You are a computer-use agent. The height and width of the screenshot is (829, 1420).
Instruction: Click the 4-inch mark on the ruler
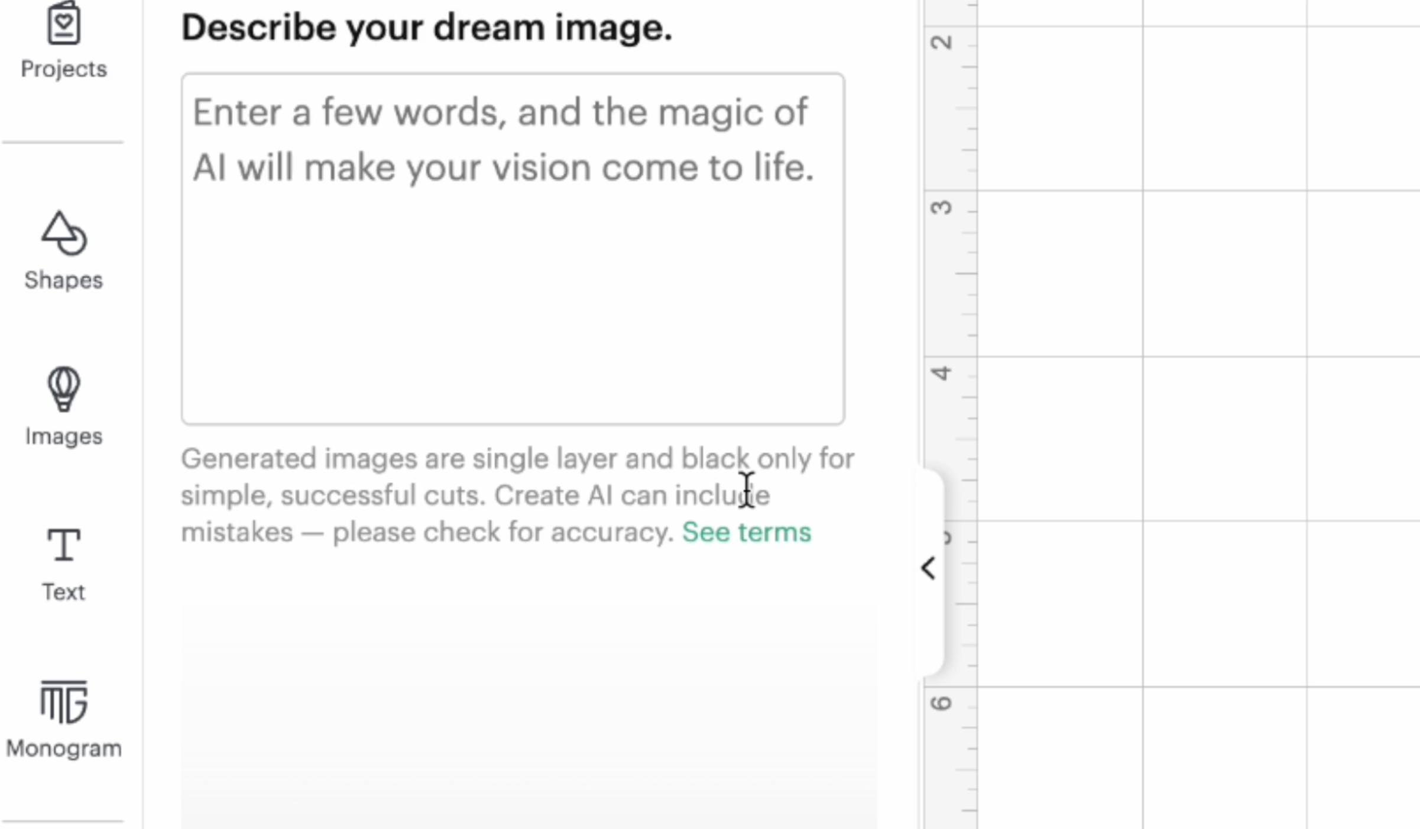(942, 373)
